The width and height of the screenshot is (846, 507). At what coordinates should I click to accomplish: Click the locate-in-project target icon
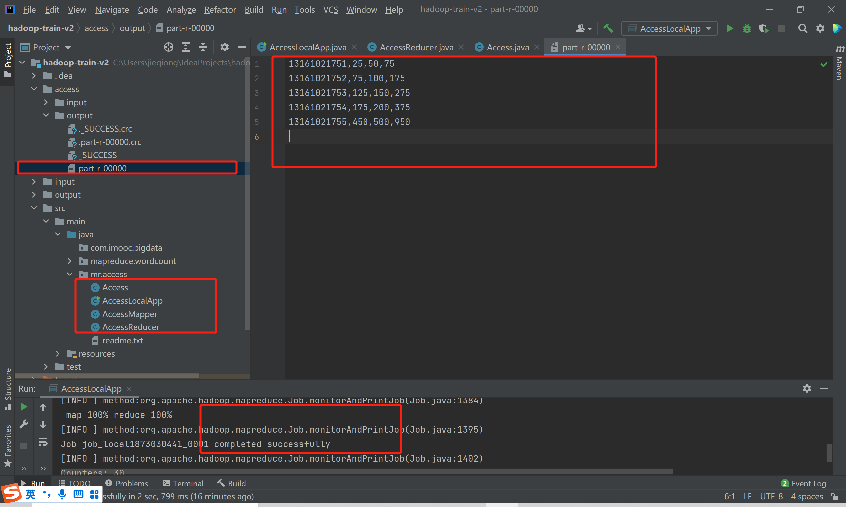(168, 47)
